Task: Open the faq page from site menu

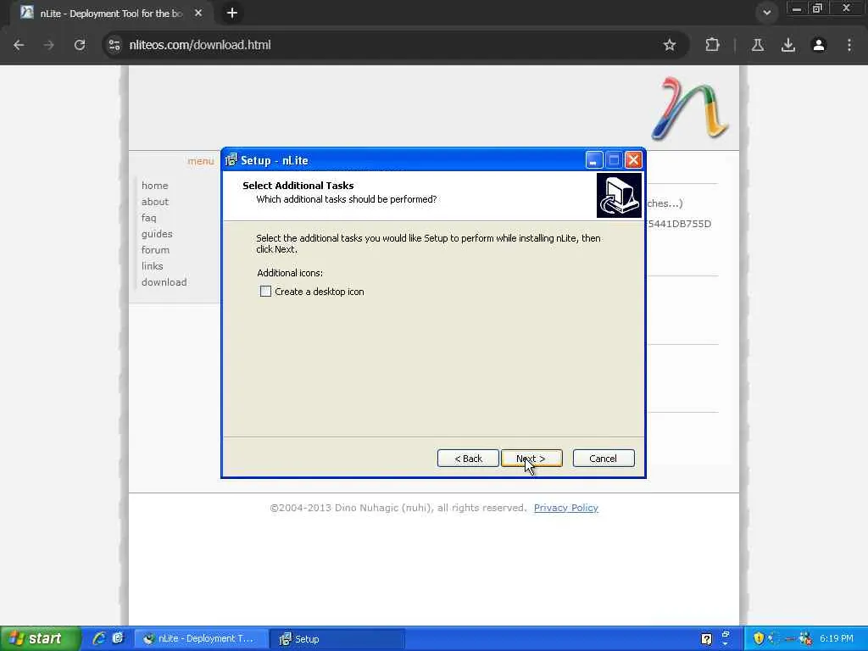Action: [148, 218]
